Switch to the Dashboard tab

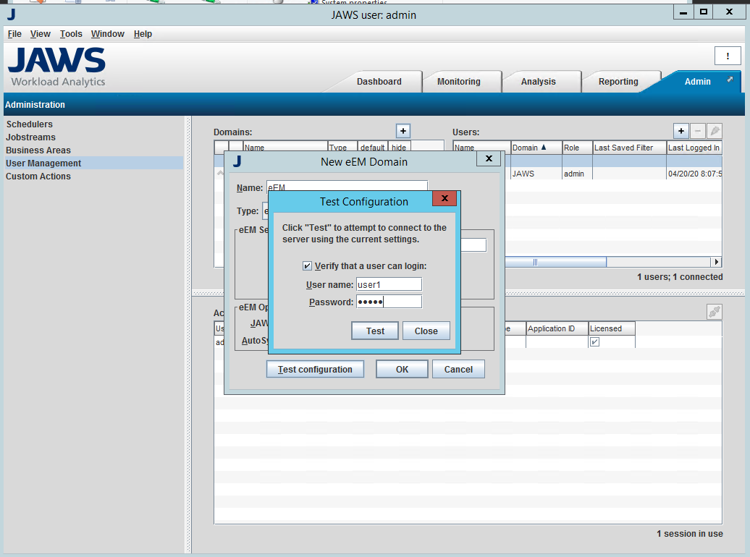pyautogui.click(x=379, y=82)
